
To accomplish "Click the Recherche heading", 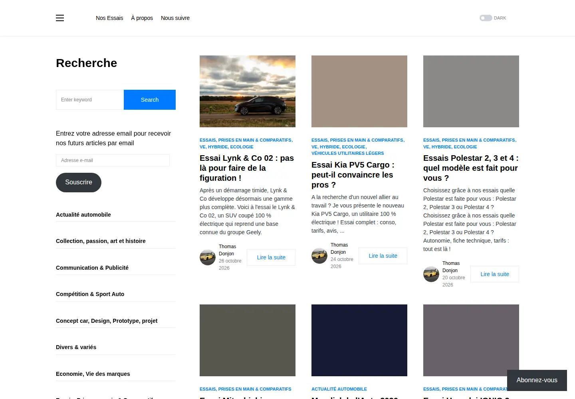I will click(87, 63).
